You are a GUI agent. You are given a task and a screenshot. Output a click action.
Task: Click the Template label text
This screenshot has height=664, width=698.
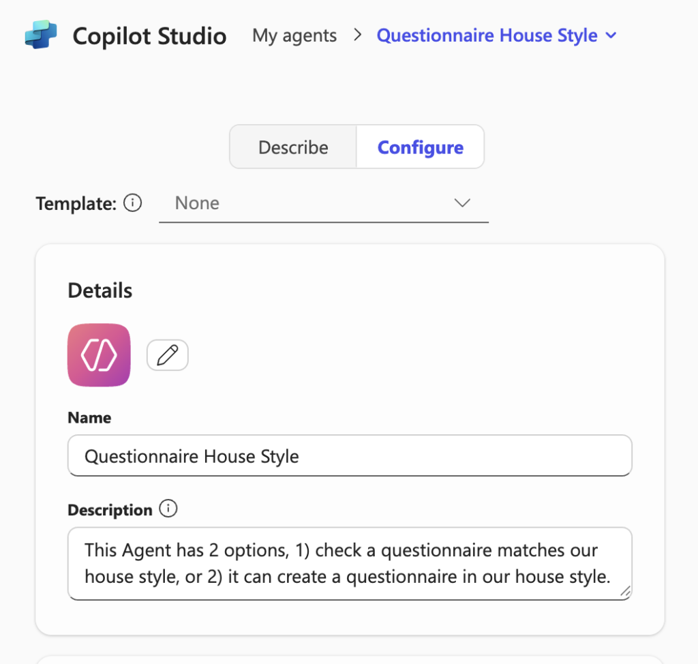tap(76, 204)
